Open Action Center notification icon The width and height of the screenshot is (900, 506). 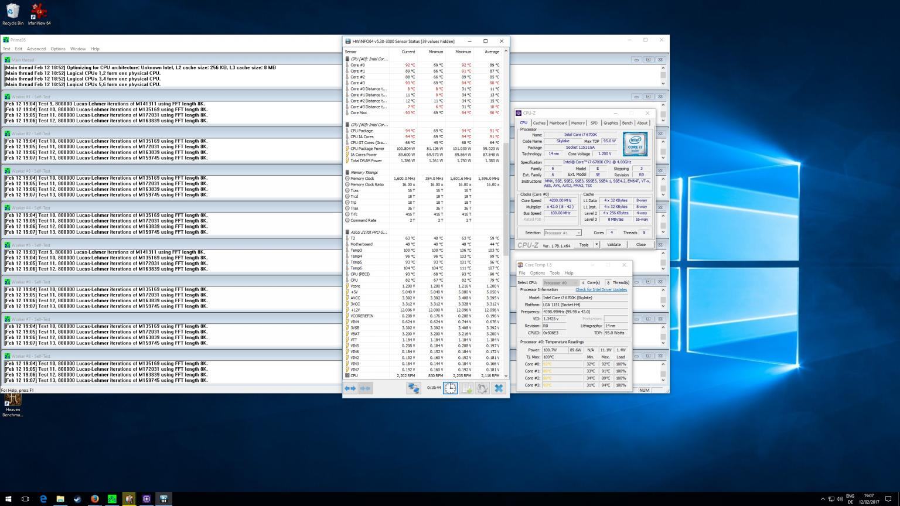(x=888, y=499)
